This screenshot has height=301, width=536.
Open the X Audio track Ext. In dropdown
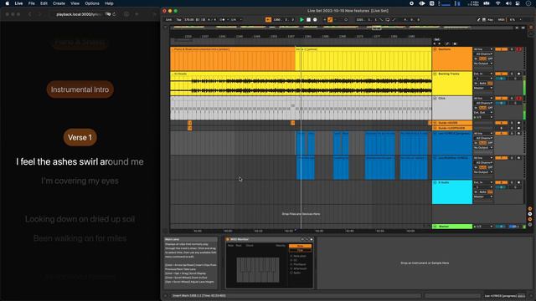tap(483, 182)
